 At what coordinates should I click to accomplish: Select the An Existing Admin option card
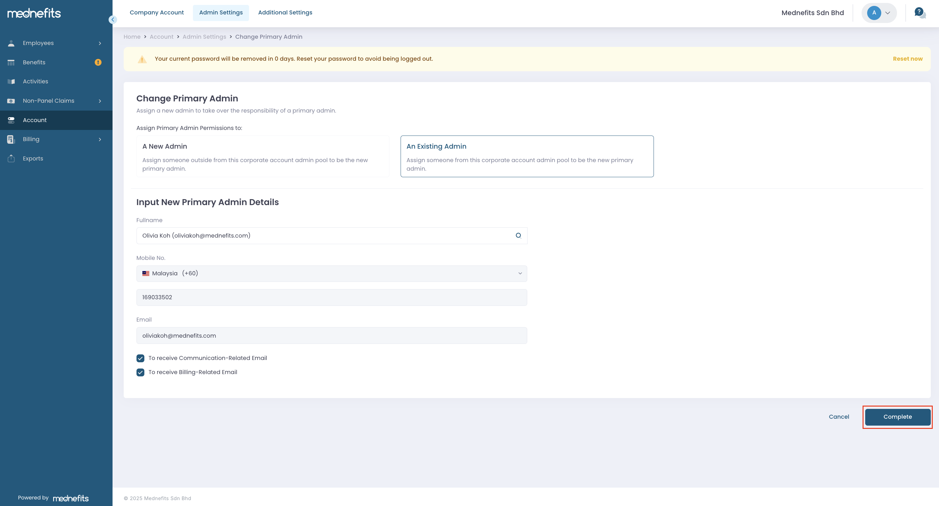[527, 157]
